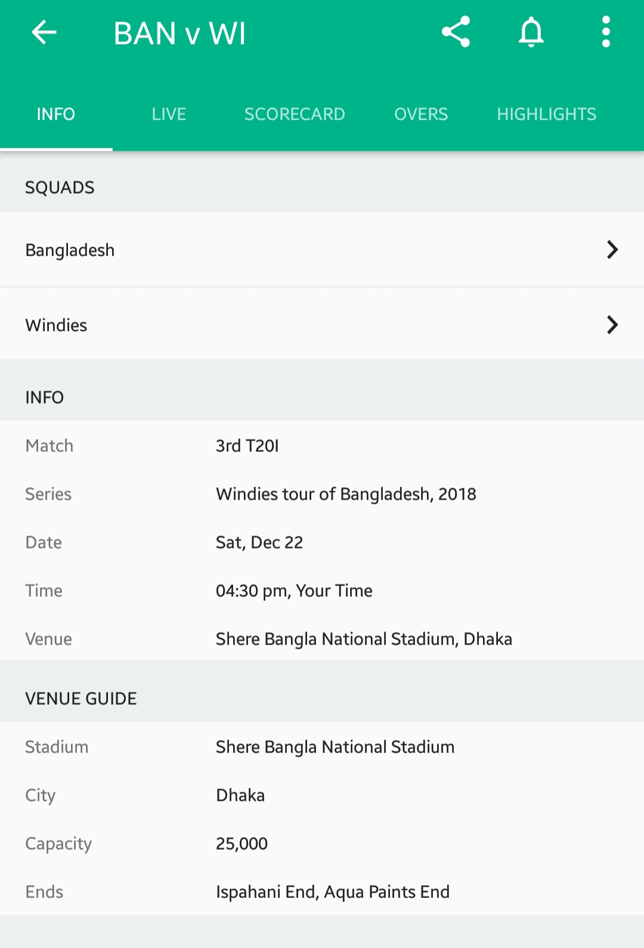Viewport: 644px width, 948px height.
Task: Tap the Windies tour of Bangladesh series
Action: click(346, 494)
